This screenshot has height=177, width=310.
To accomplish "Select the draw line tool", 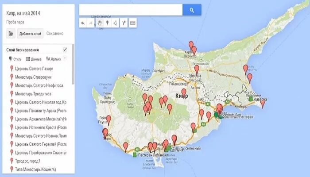I will [115, 23].
